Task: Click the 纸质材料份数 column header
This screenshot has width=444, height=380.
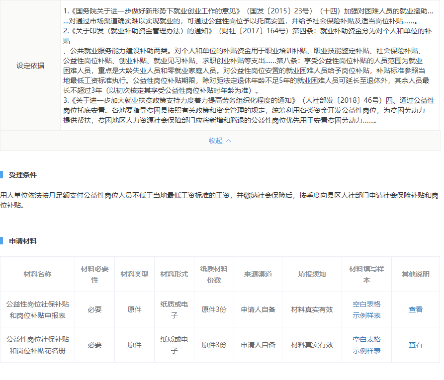Action: click(214, 274)
